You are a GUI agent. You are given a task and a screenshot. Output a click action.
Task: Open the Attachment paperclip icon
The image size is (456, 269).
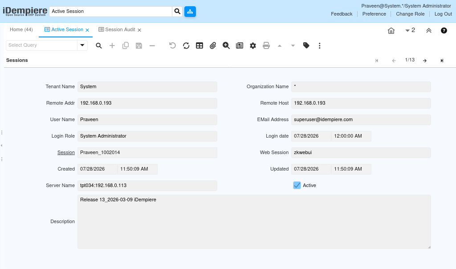(213, 46)
